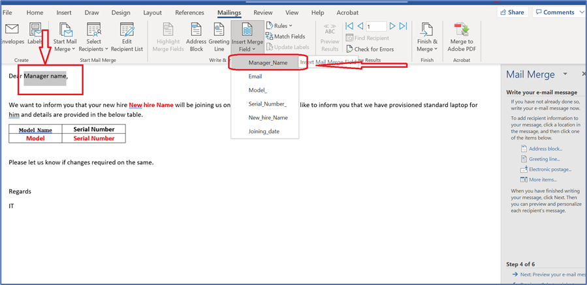Insert a Greeting Line

(x=219, y=37)
